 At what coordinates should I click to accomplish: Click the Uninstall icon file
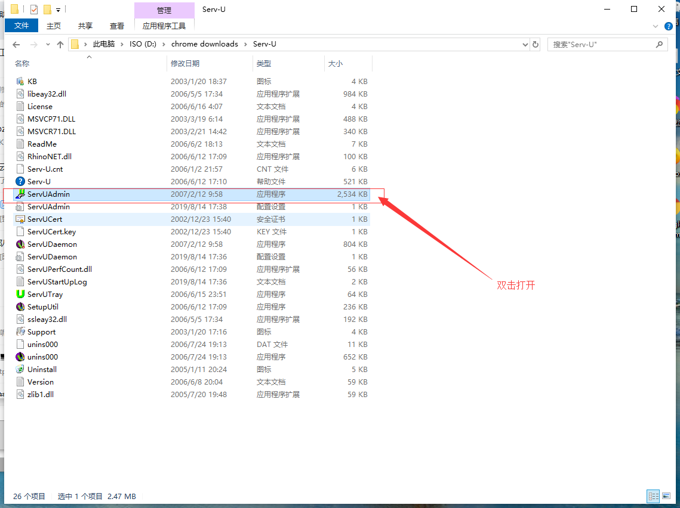point(20,370)
